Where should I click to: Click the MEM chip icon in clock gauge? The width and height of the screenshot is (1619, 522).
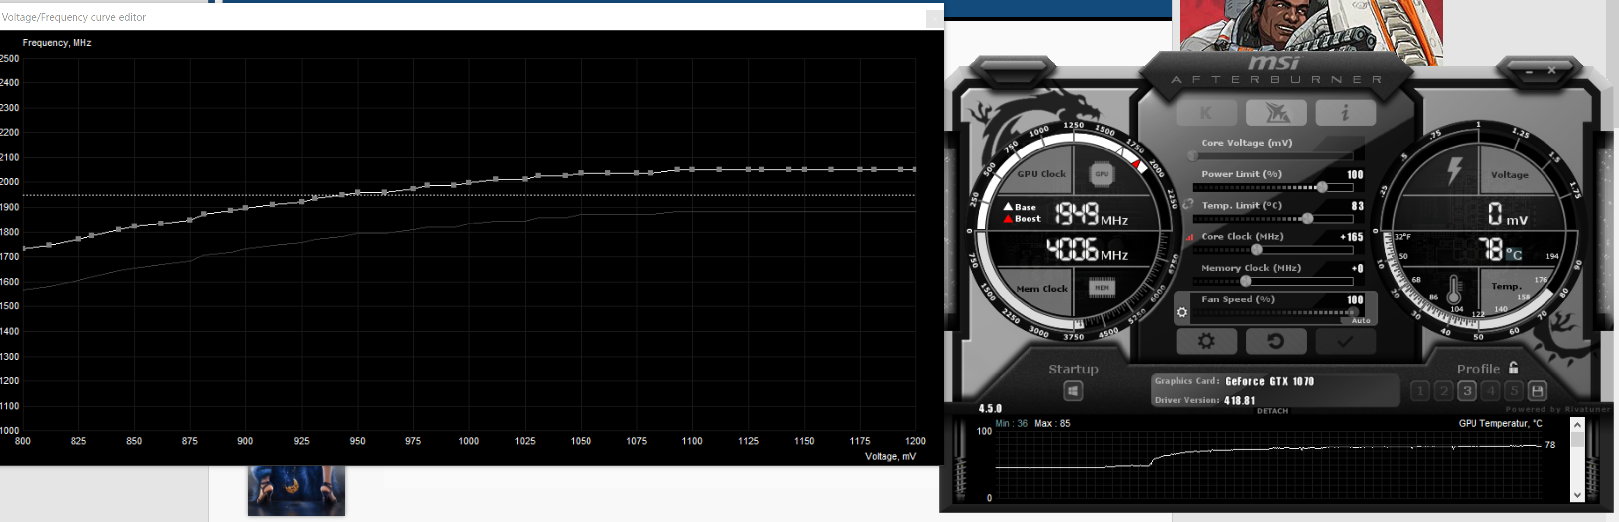pos(1102,288)
